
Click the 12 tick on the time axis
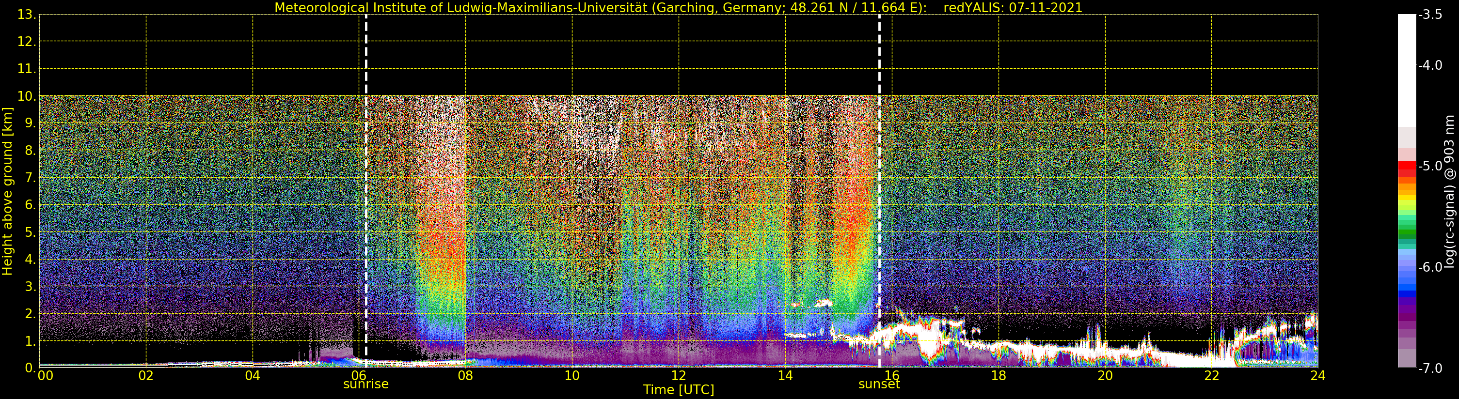click(x=679, y=376)
